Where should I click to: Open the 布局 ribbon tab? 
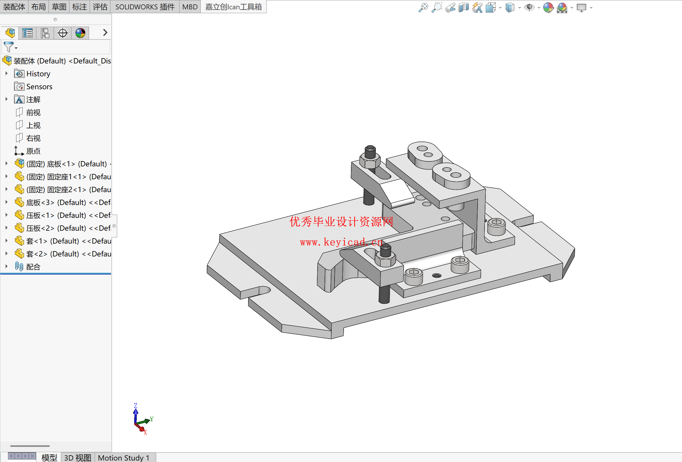coord(38,7)
